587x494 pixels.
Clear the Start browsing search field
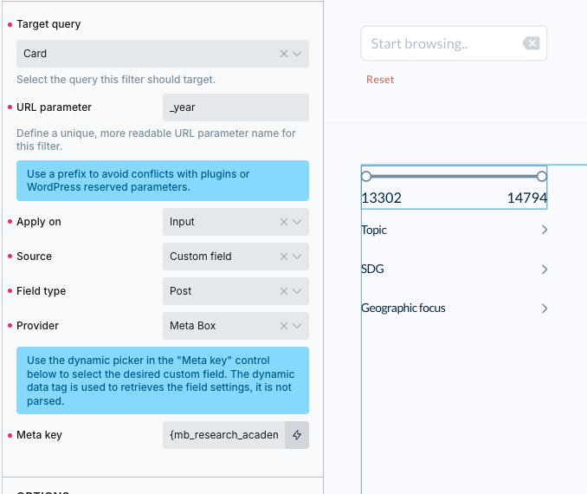pos(531,44)
